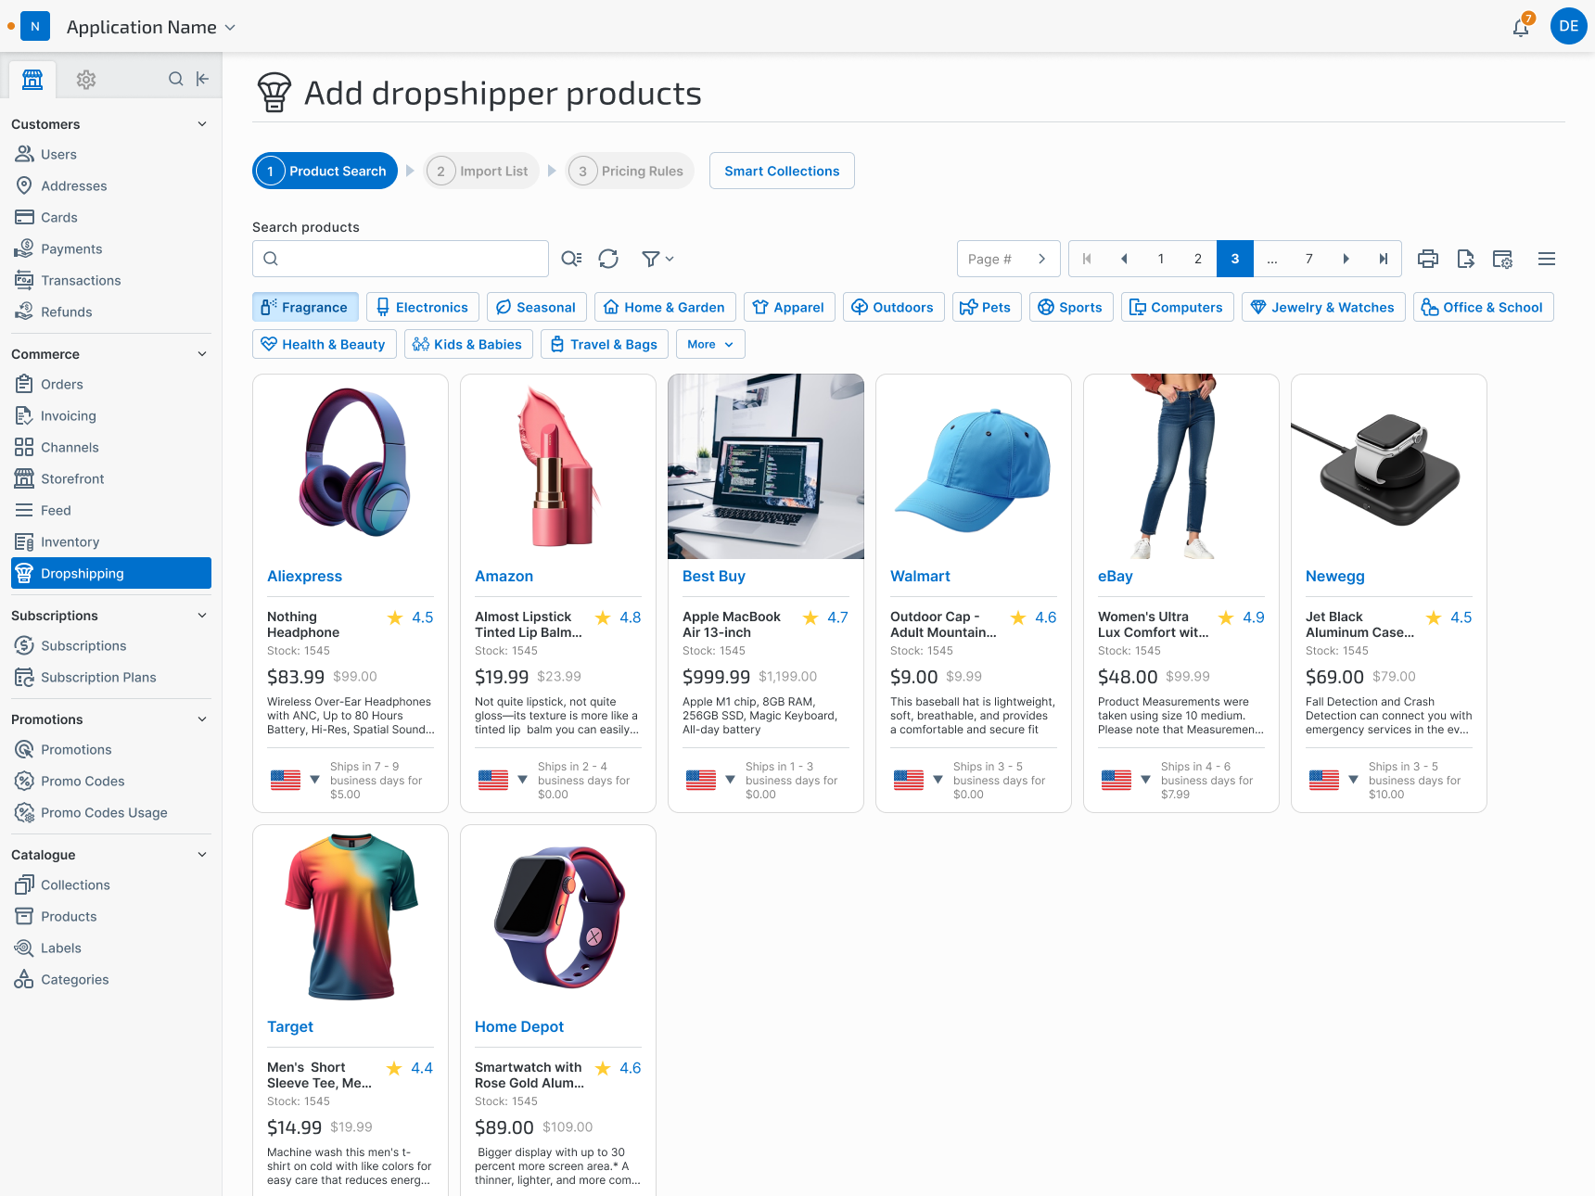Viewport: 1595px width, 1196px height.
Task: Open the Best Buy supplier link
Action: (x=714, y=576)
